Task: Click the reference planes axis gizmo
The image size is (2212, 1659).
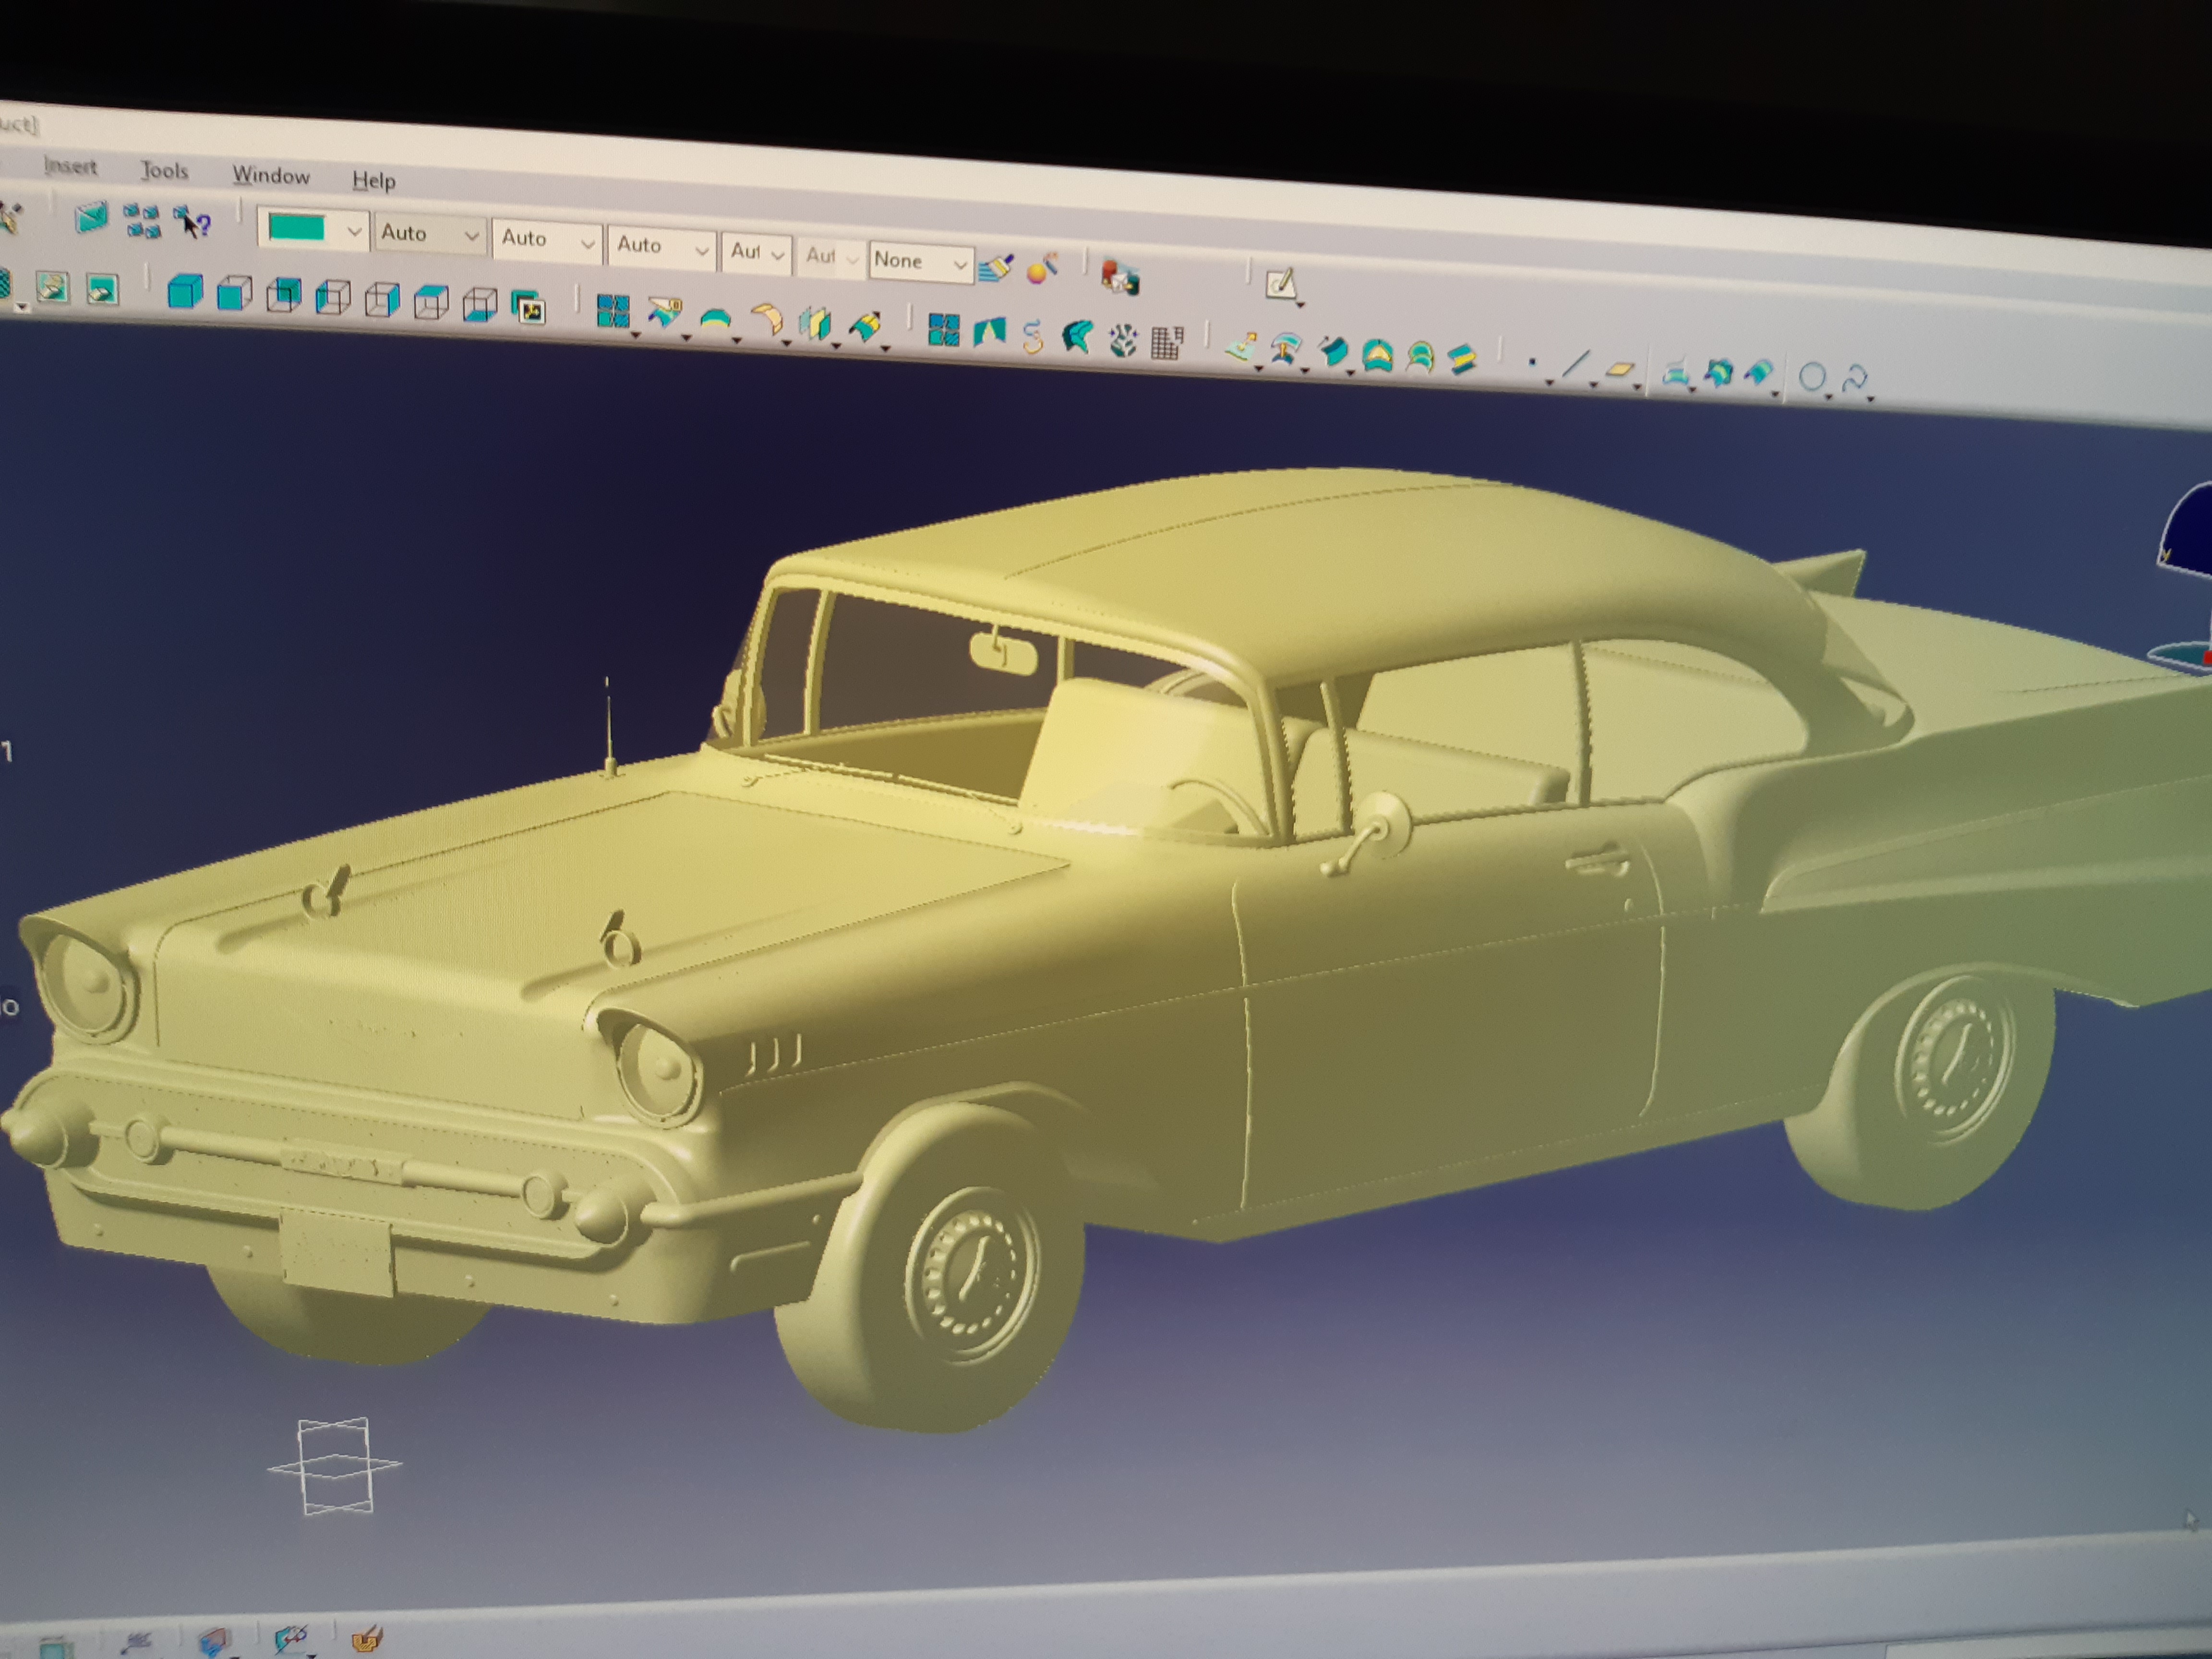Action: coord(335,1465)
